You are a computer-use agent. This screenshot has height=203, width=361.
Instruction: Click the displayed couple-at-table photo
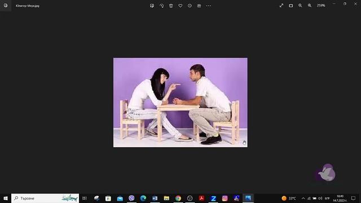[x=180, y=103]
